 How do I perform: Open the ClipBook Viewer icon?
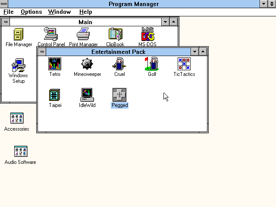point(116,34)
